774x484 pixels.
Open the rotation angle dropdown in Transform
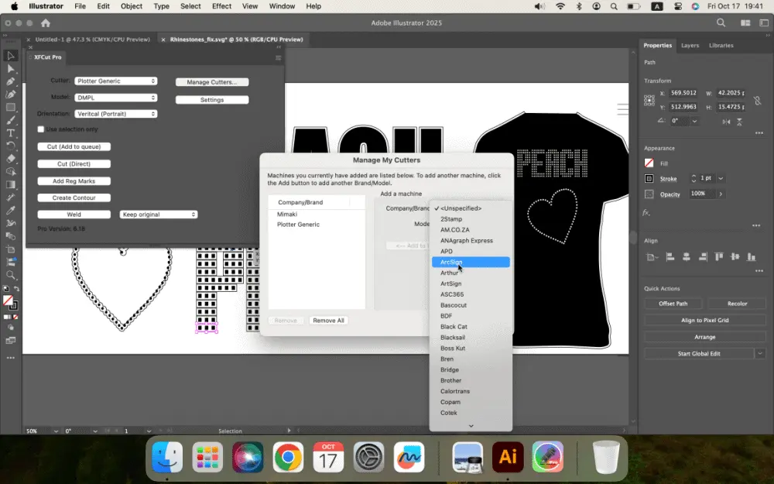(694, 121)
